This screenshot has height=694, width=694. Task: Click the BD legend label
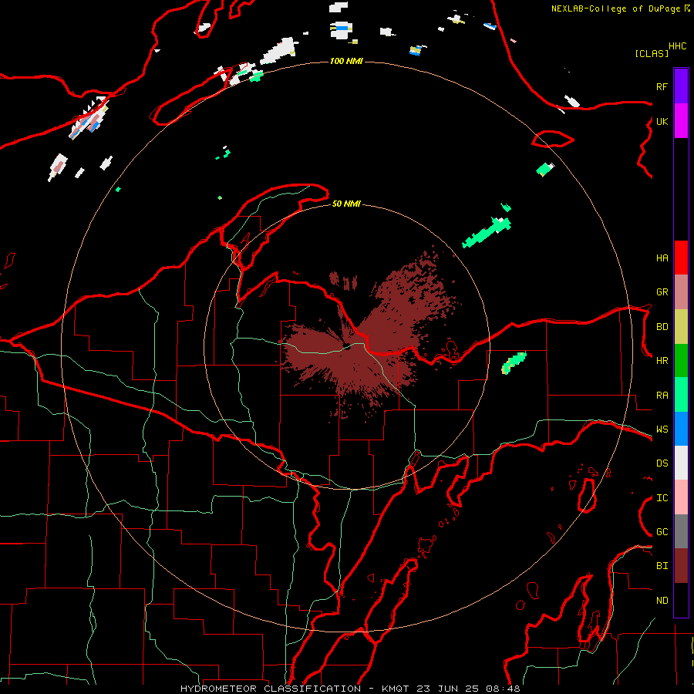[x=662, y=327]
